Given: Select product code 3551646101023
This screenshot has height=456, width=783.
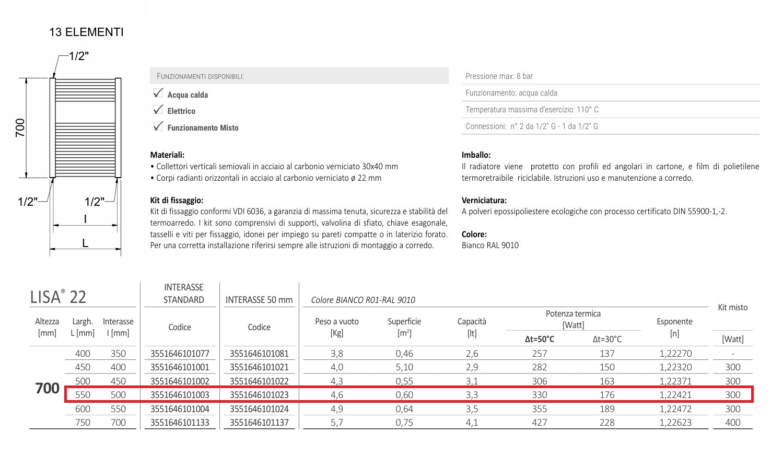Looking at the screenshot, I should [x=259, y=395].
